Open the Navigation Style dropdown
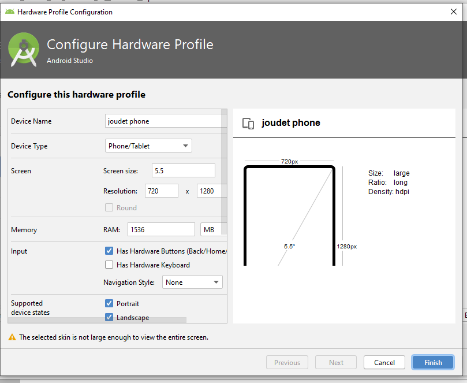This screenshot has width=467, height=383. [x=192, y=282]
